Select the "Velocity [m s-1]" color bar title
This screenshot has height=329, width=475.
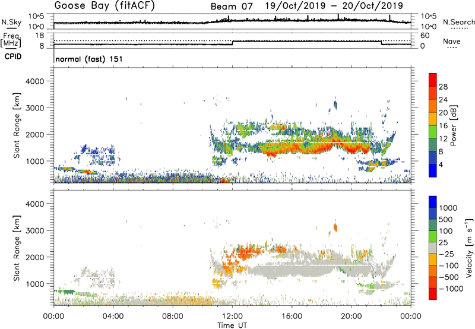469,248
